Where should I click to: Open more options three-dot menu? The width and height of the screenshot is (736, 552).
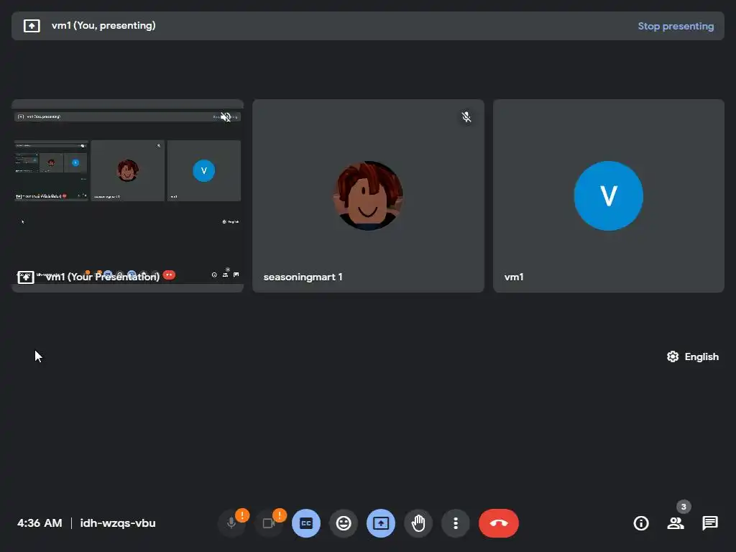click(x=455, y=523)
